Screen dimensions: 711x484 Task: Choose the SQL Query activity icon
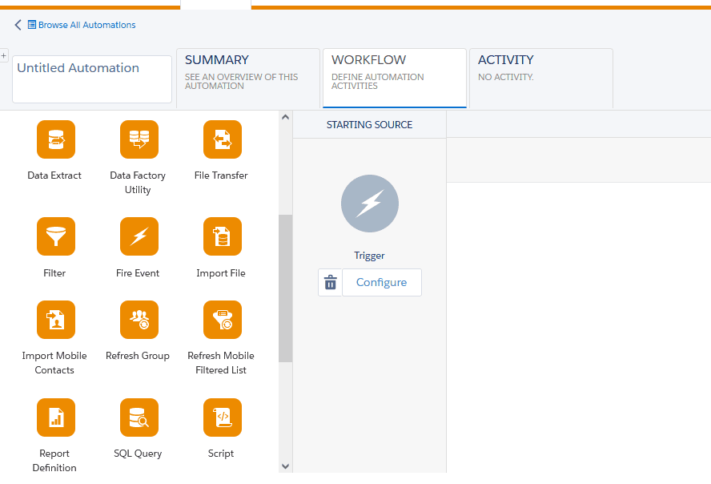click(x=139, y=417)
